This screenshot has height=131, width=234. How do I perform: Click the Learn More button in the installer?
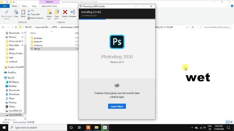(x=117, y=106)
